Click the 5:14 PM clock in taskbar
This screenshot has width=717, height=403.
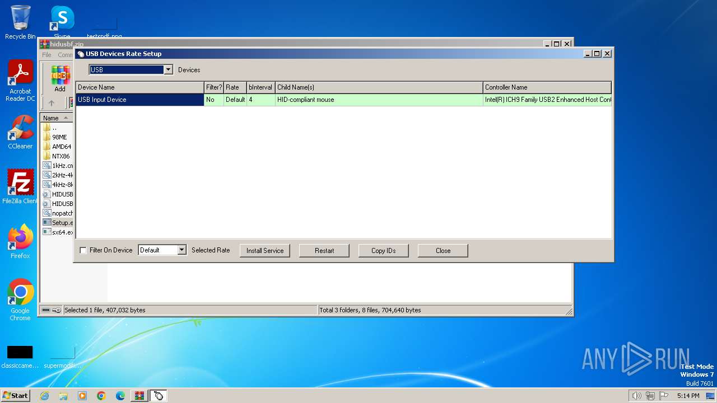pyautogui.click(x=688, y=396)
